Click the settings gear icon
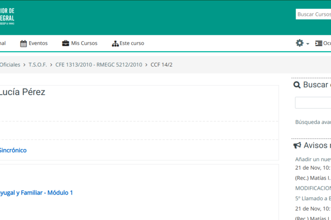The width and height of the screenshot is (331, 220). (x=300, y=43)
